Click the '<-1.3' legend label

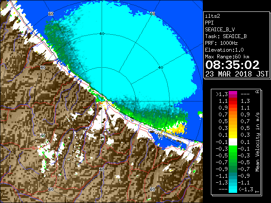[246, 189]
